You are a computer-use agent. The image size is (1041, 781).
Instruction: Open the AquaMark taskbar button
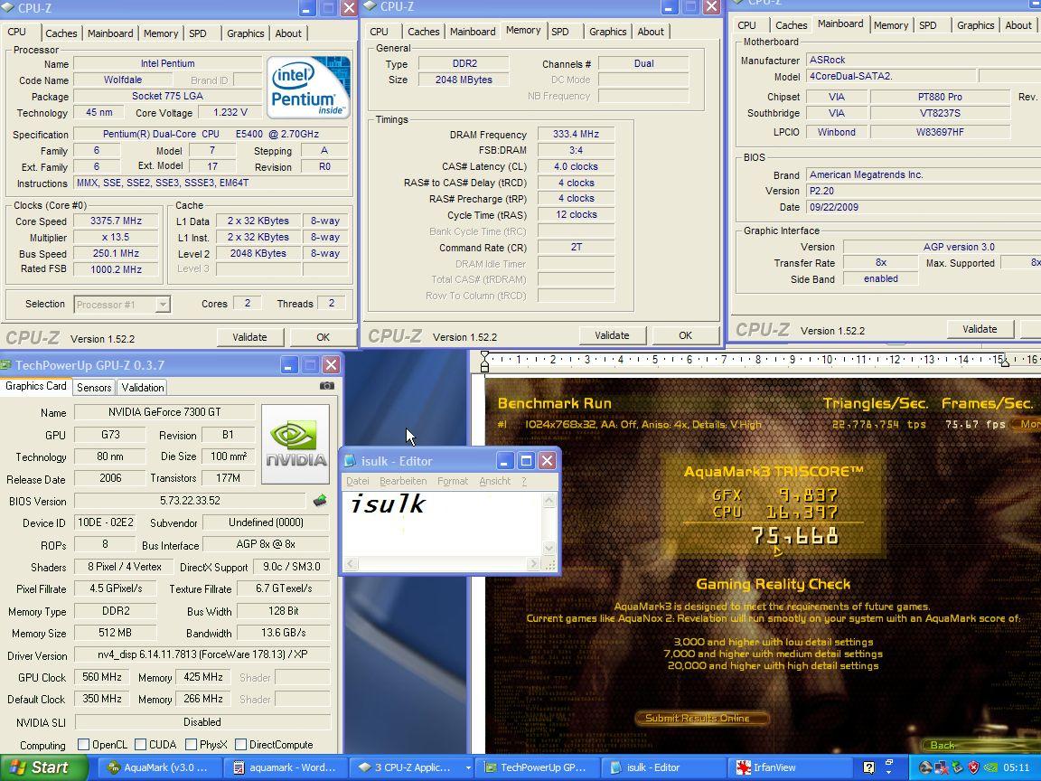click(158, 767)
